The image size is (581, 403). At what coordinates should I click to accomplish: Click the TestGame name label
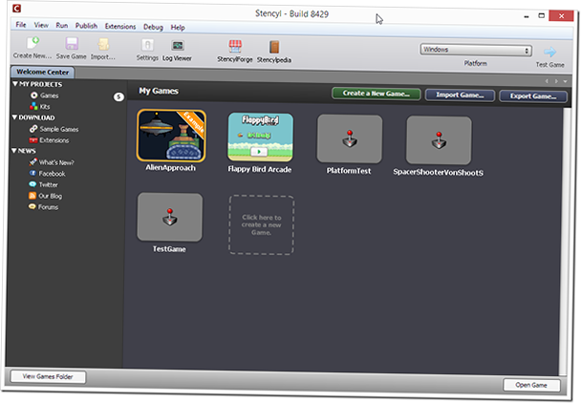169,249
